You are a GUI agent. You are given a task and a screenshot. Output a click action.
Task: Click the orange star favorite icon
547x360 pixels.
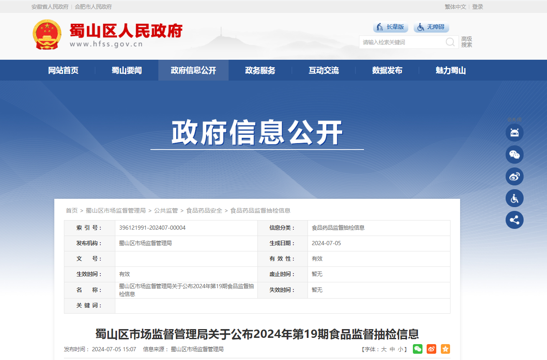[445, 349]
